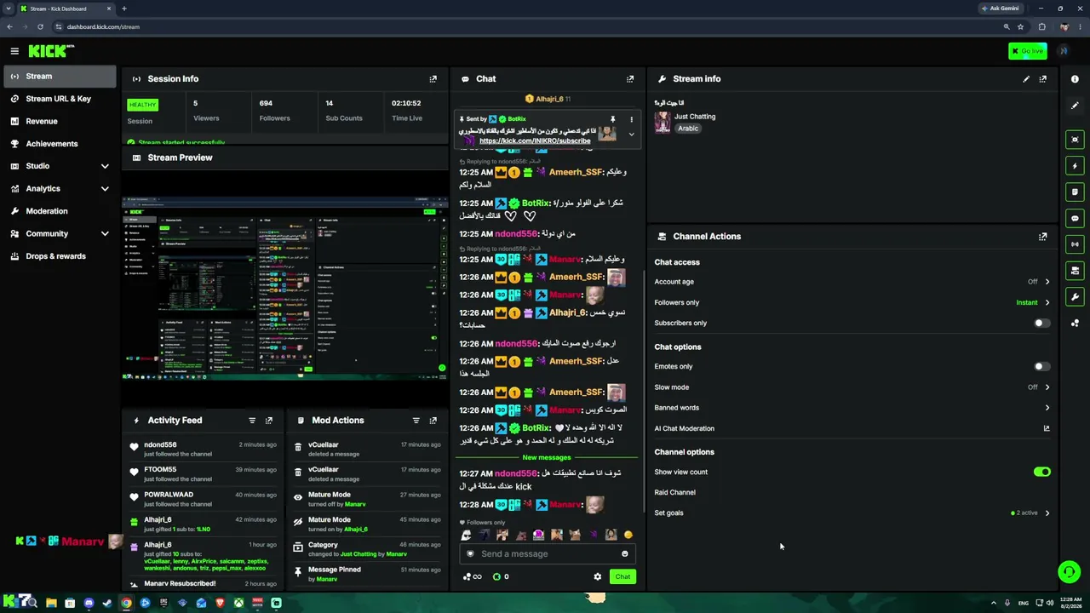Pop out the Activity Feed panel

tap(269, 421)
